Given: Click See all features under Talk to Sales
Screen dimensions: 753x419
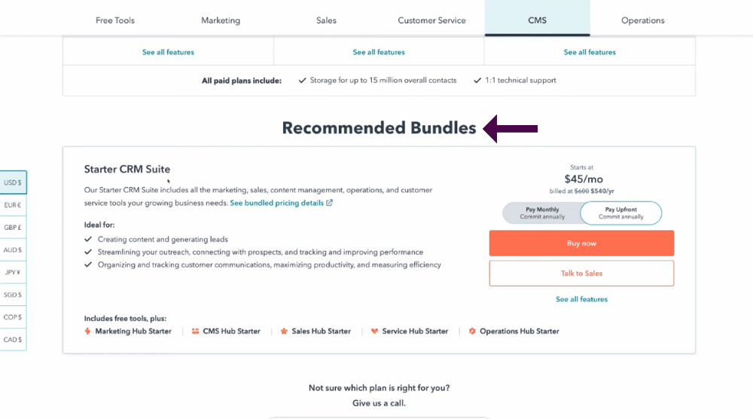Looking at the screenshot, I should pos(581,299).
